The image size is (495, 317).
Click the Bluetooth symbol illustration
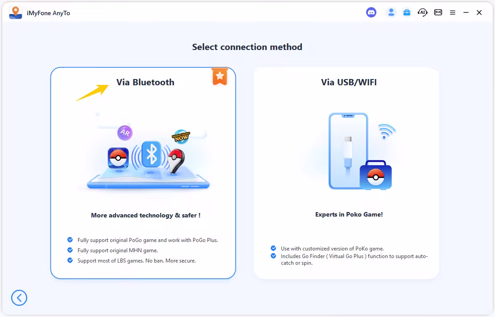[x=152, y=153]
